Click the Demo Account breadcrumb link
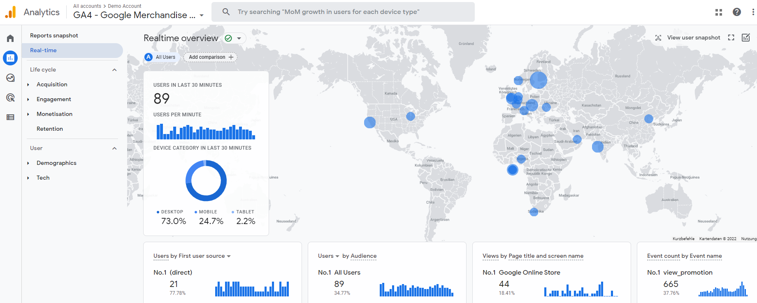The height and width of the screenshot is (303, 757). (x=124, y=6)
